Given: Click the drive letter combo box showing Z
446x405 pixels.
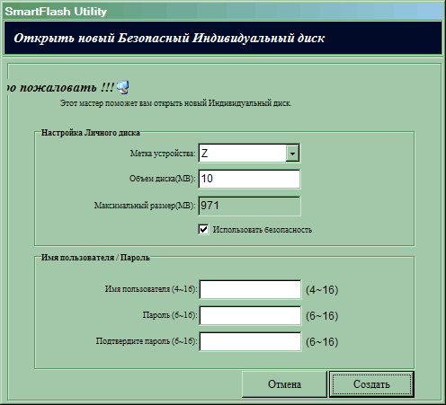Looking at the screenshot, I should click(x=249, y=154).
